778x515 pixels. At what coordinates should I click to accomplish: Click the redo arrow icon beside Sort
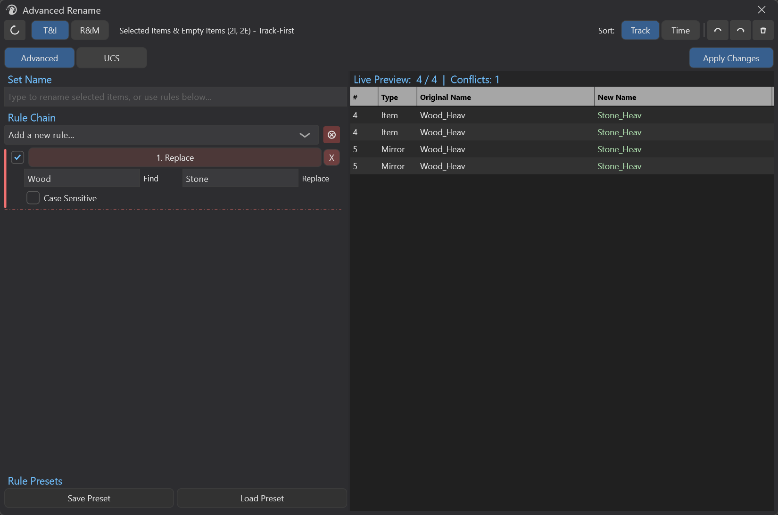[740, 31]
